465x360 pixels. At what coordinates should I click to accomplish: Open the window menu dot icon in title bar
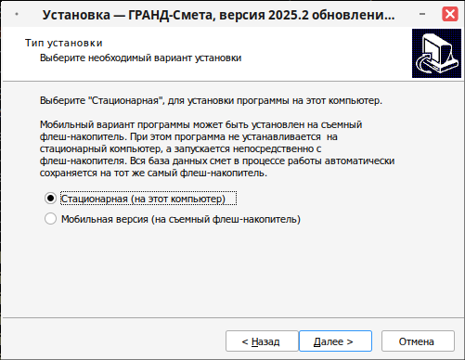tap(17, 14)
